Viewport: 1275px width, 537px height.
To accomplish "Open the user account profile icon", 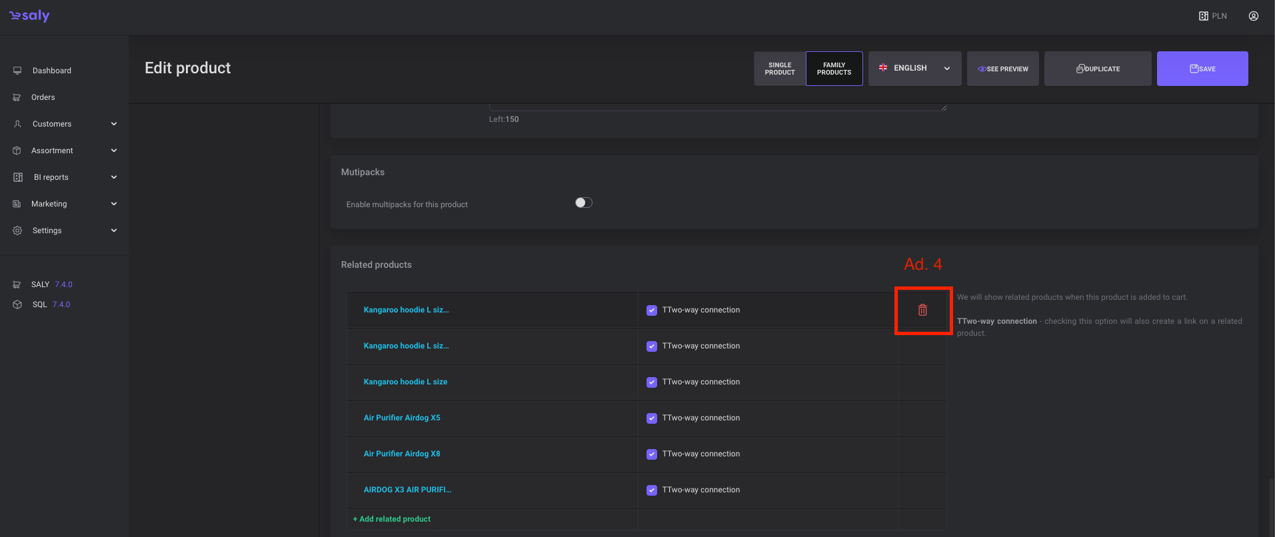I will pos(1253,16).
